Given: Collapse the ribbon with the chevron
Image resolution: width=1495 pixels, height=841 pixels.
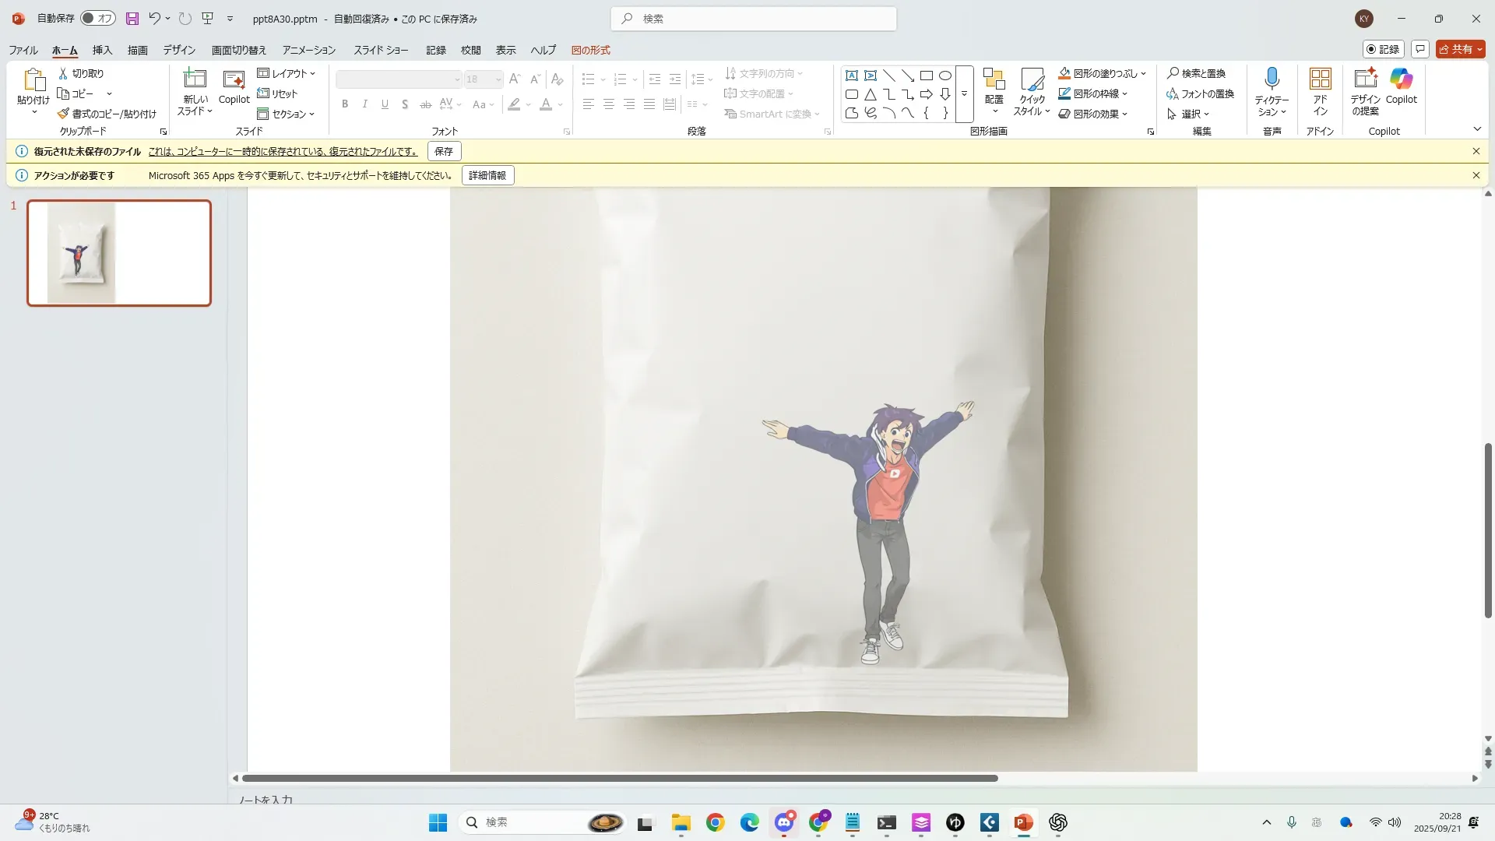Looking at the screenshot, I should click(1477, 129).
